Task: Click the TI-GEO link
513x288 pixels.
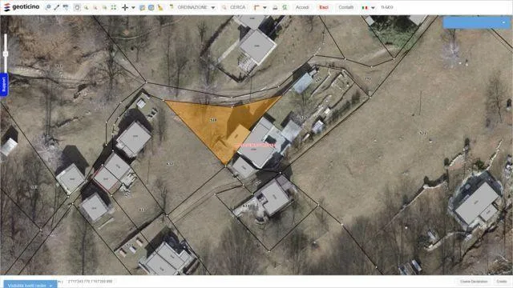Action: (x=386, y=7)
